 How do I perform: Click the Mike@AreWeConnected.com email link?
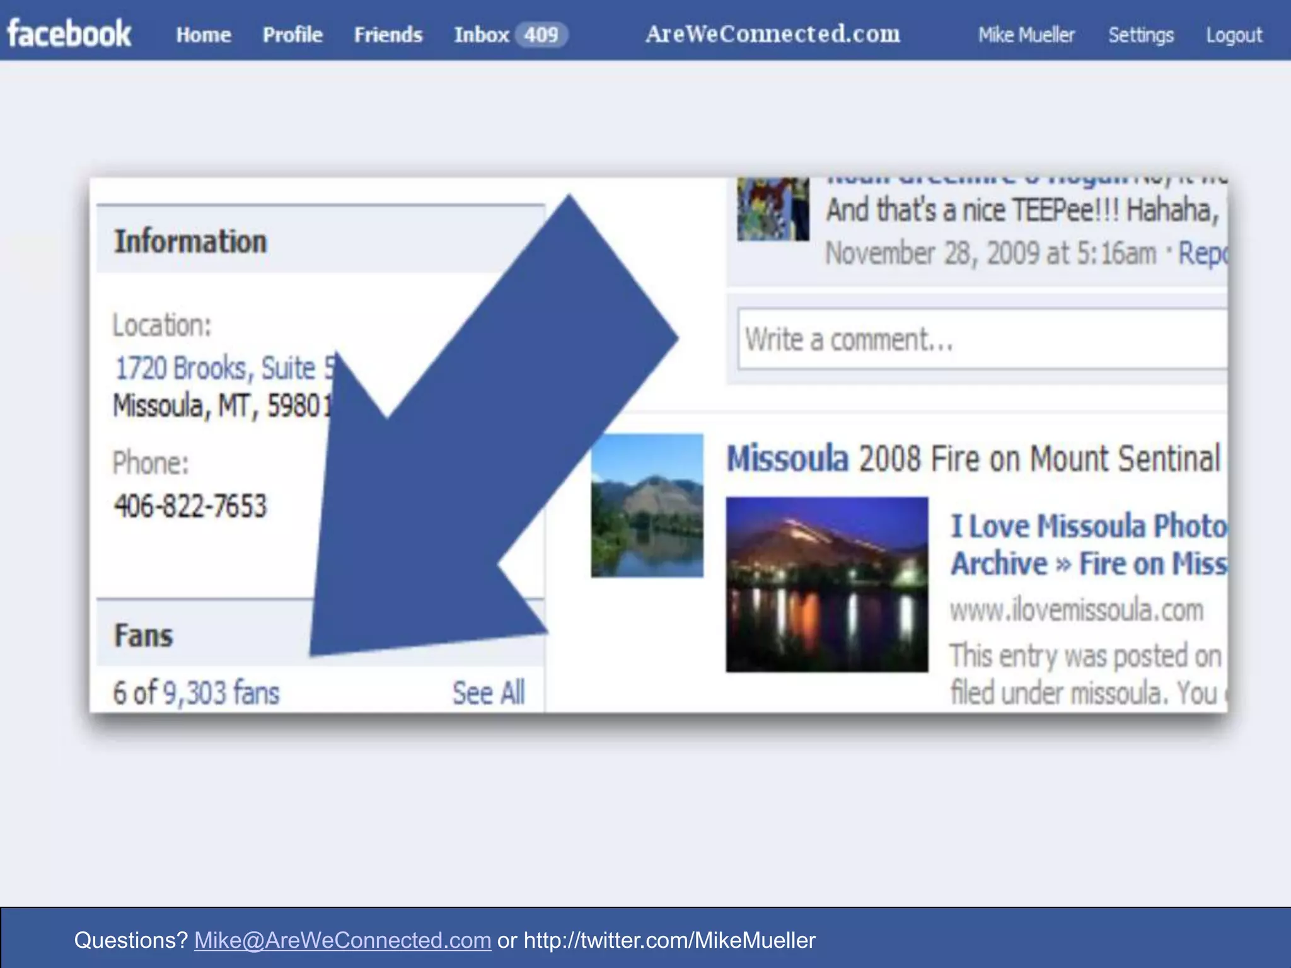[x=342, y=940]
